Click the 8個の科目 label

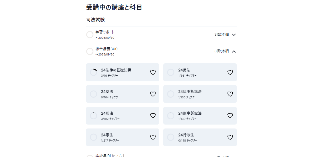pyautogui.click(x=222, y=51)
